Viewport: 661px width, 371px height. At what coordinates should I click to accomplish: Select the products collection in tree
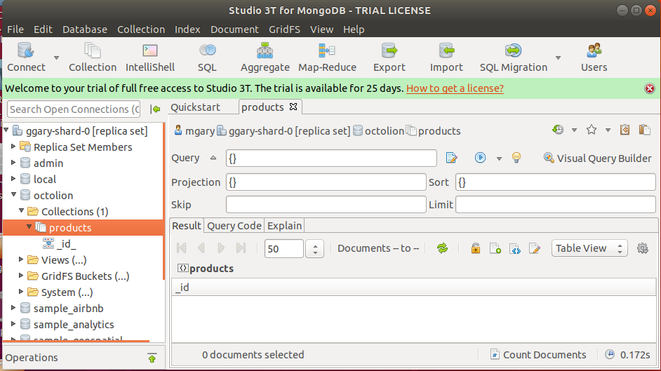[83, 227]
